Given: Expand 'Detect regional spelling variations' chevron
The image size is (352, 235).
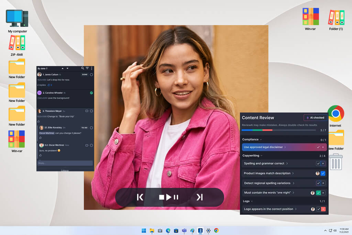Looking at the screenshot, I should [294, 183].
